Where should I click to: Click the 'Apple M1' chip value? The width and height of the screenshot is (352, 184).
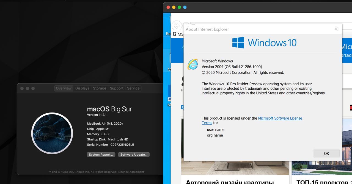[103, 129]
